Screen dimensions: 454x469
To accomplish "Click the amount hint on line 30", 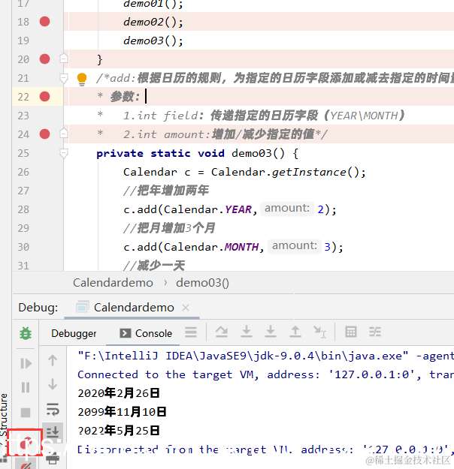I will coord(295,246).
